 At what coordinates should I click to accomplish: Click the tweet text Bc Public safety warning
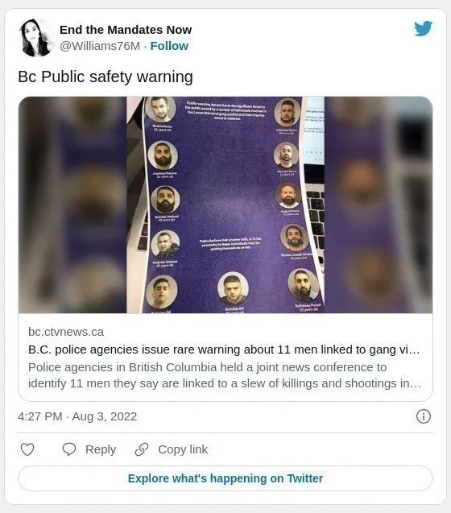coord(106,77)
